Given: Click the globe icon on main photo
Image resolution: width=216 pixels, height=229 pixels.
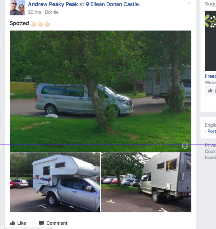Looking at the screenshot, I should (185, 146).
